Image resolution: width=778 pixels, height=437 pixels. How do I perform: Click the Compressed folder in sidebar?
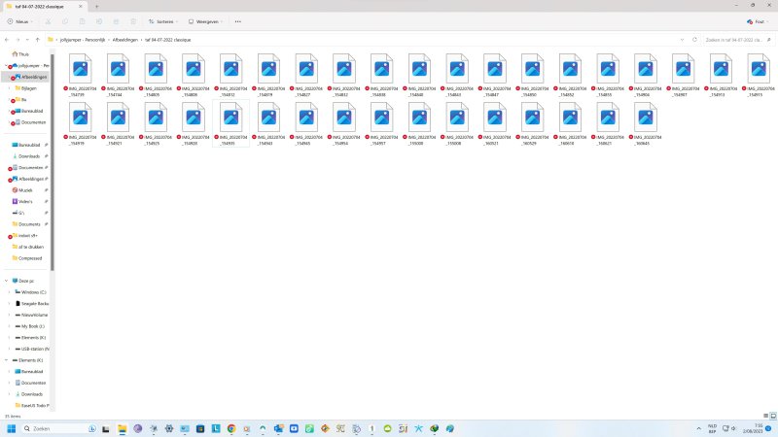click(x=30, y=258)
